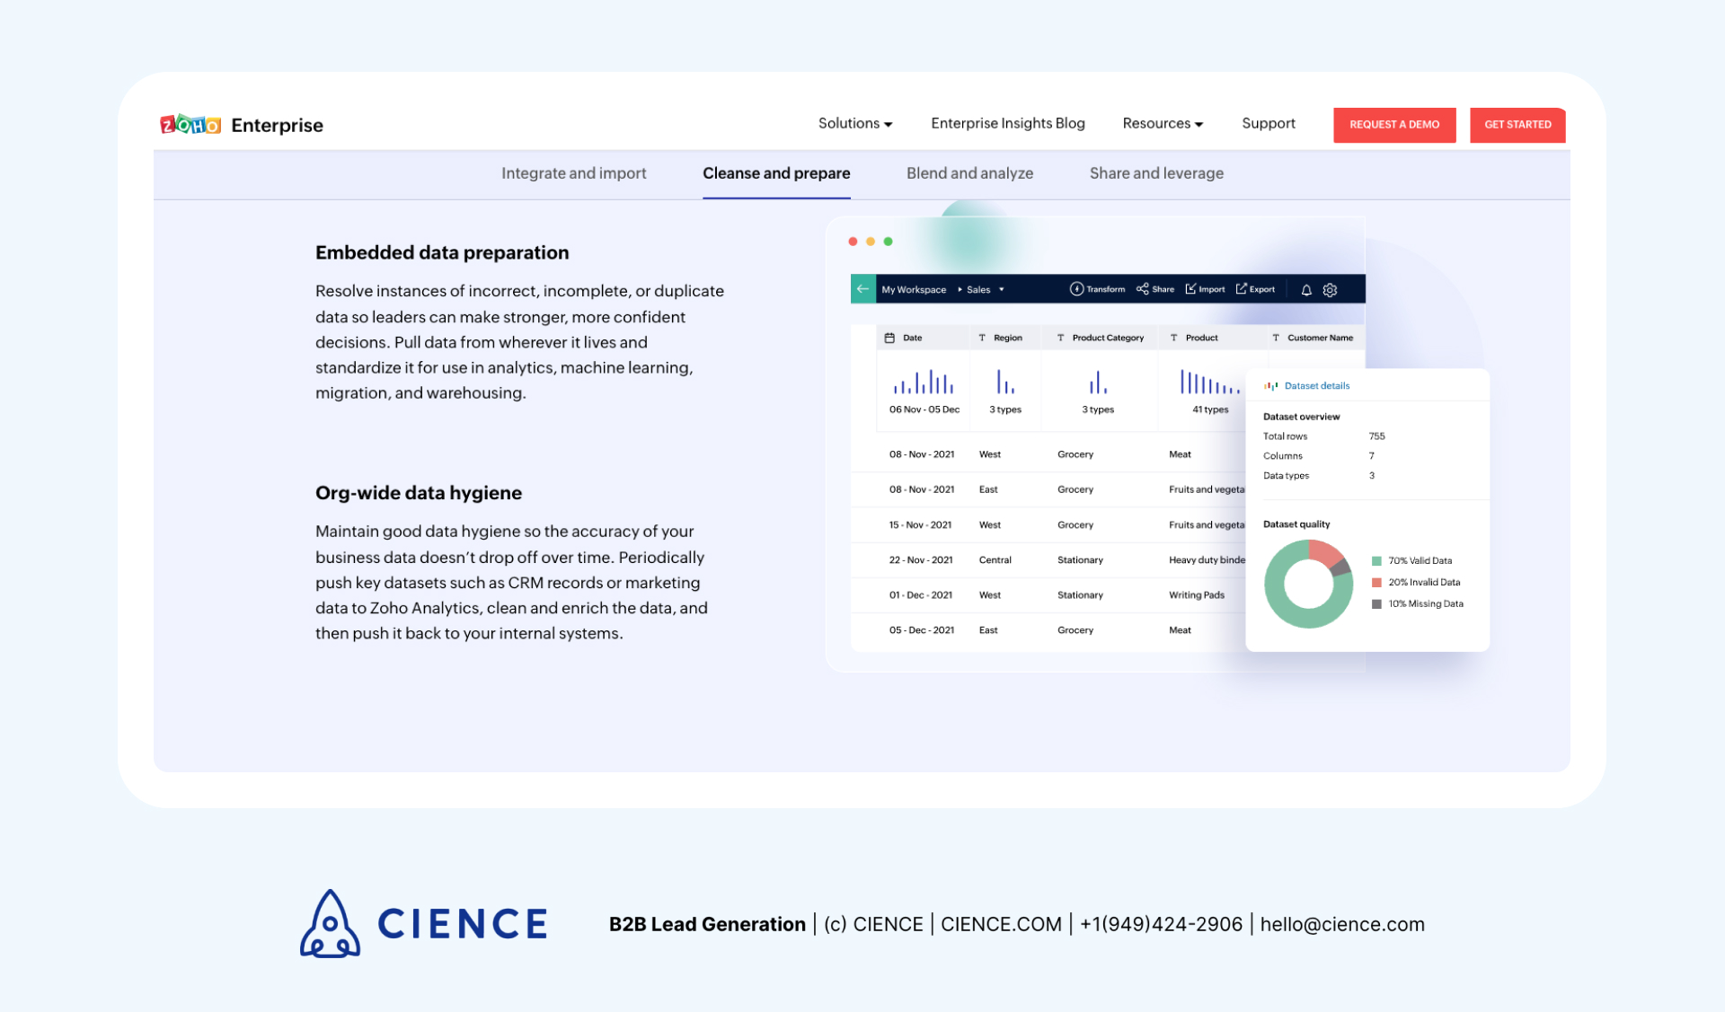Click the calendar icon on the Date column
This screenshot has height=1012, width=1725.
click(x=889, y=338)
